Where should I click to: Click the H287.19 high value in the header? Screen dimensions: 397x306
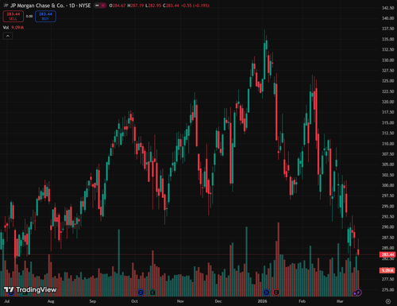click(135, 6)
